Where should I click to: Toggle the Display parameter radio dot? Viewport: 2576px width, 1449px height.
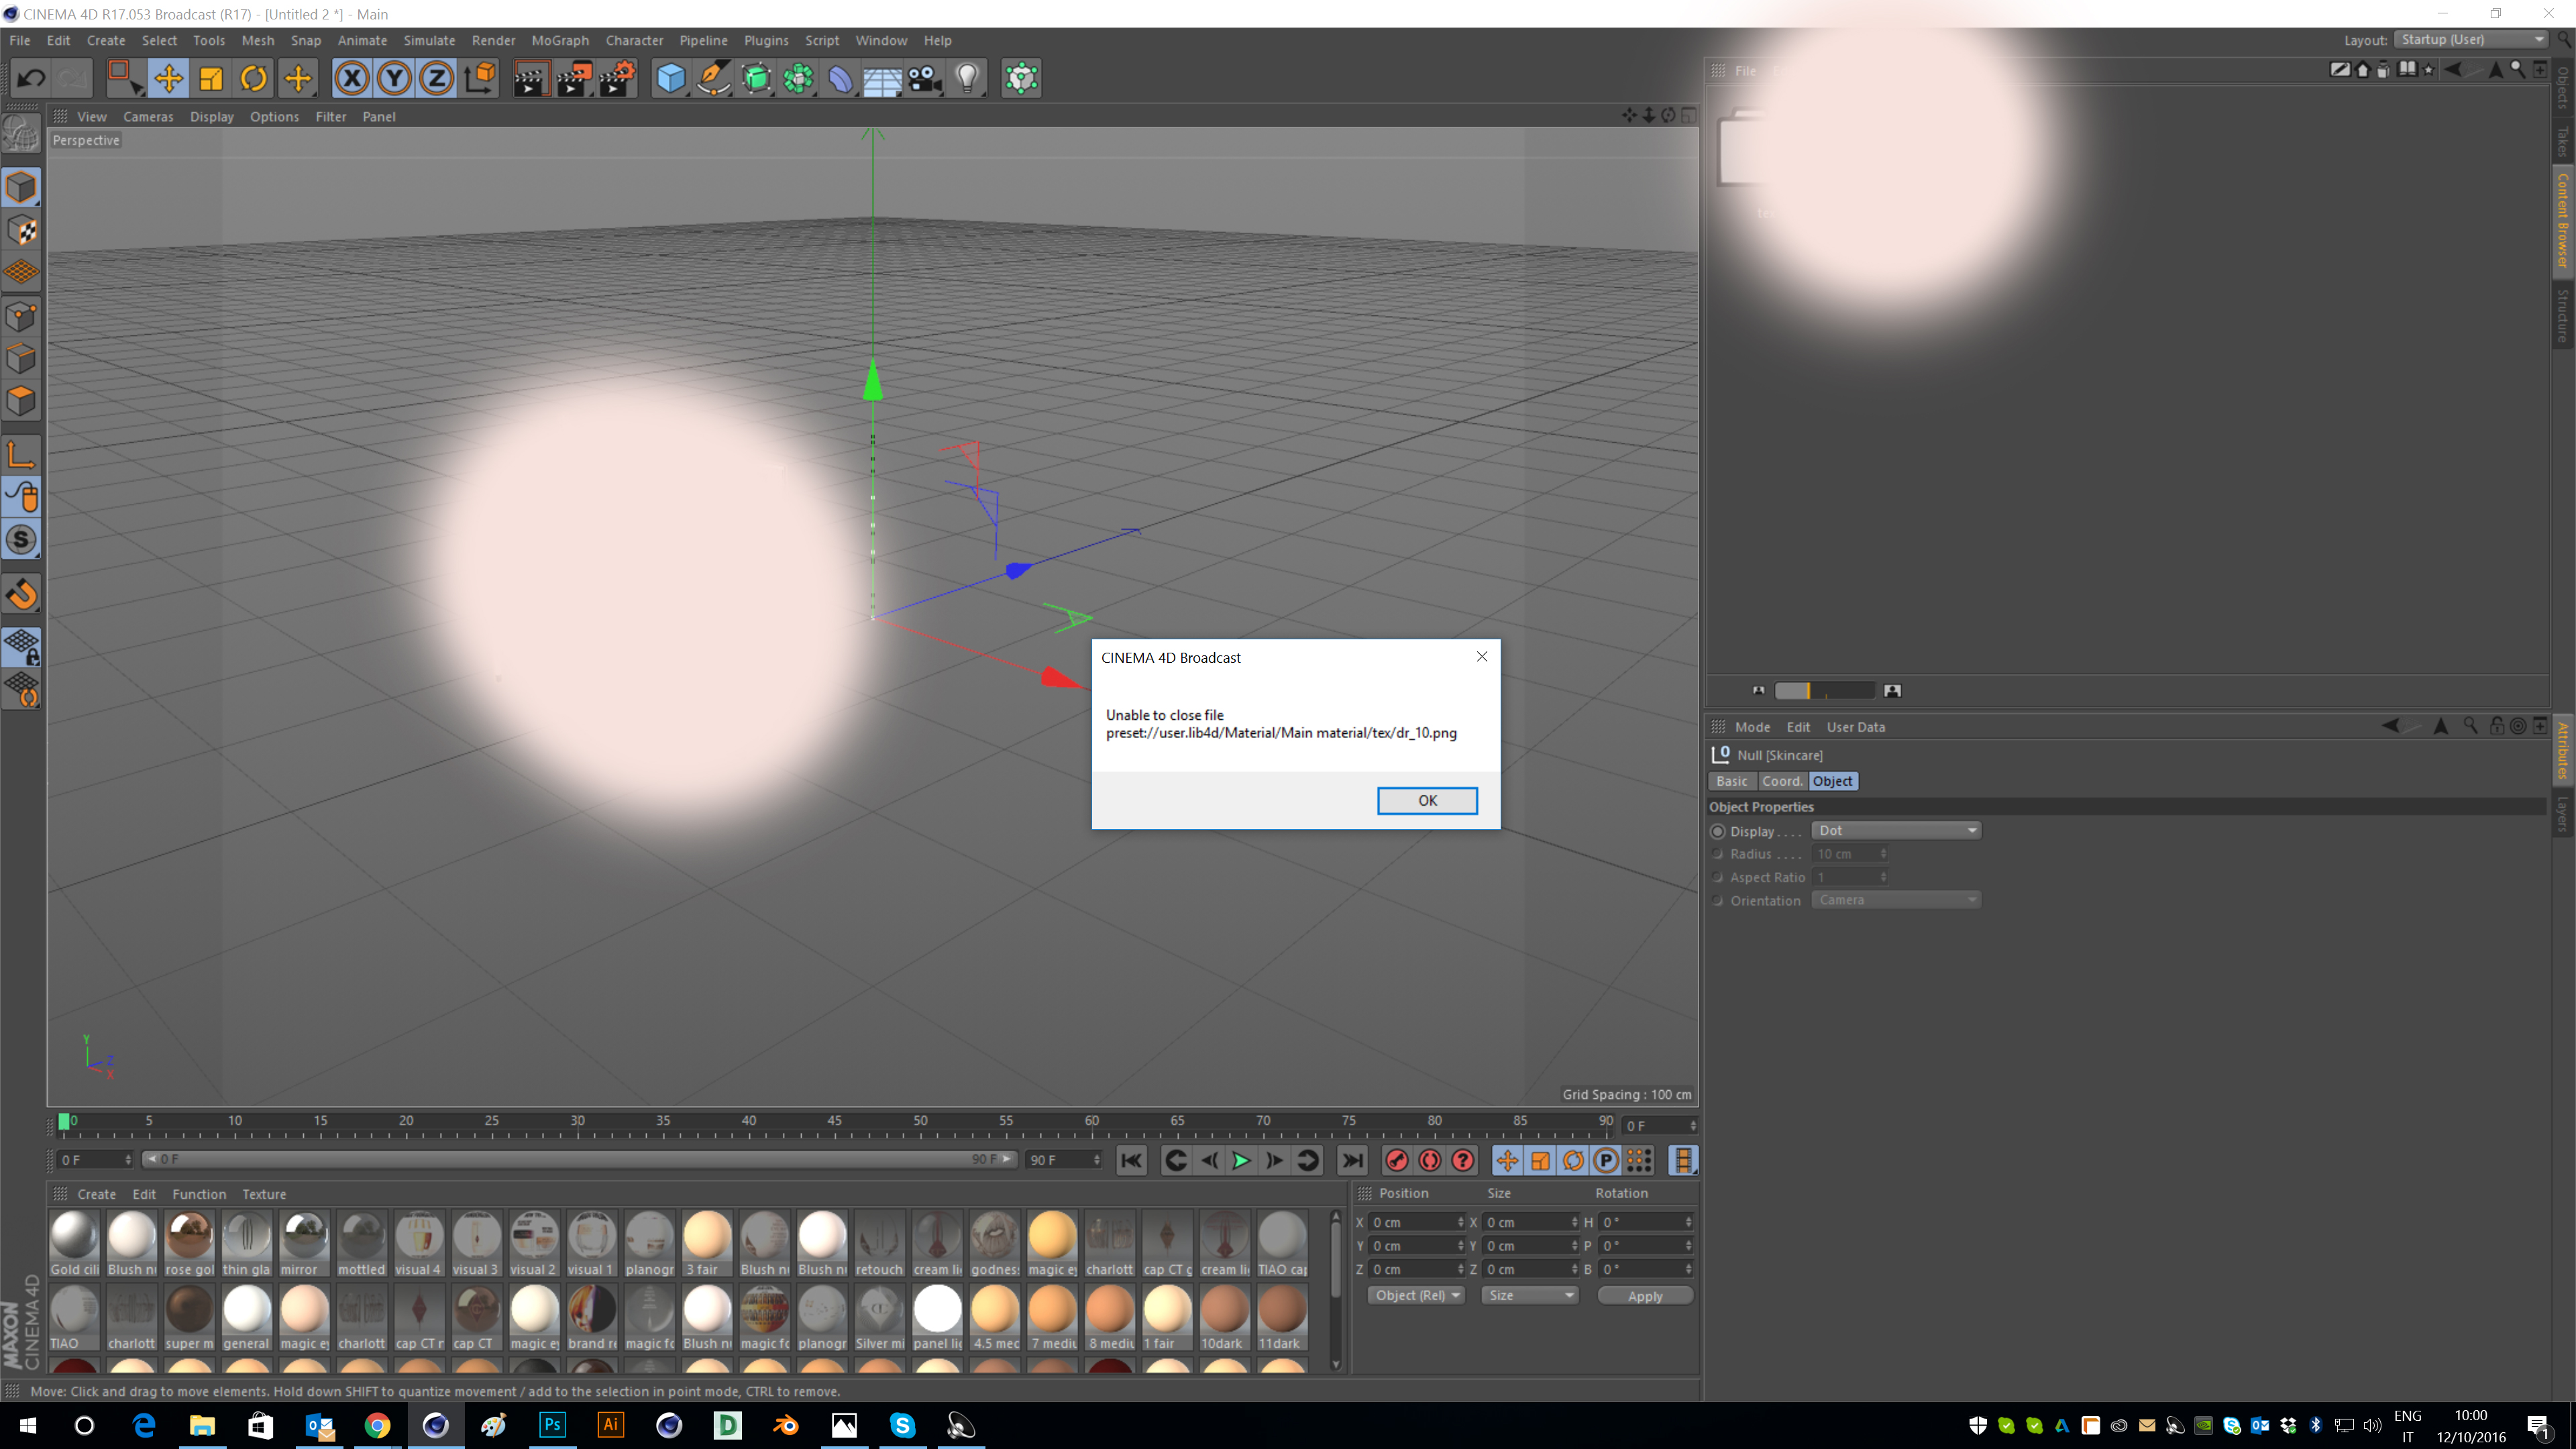(x=1718, y=831)
